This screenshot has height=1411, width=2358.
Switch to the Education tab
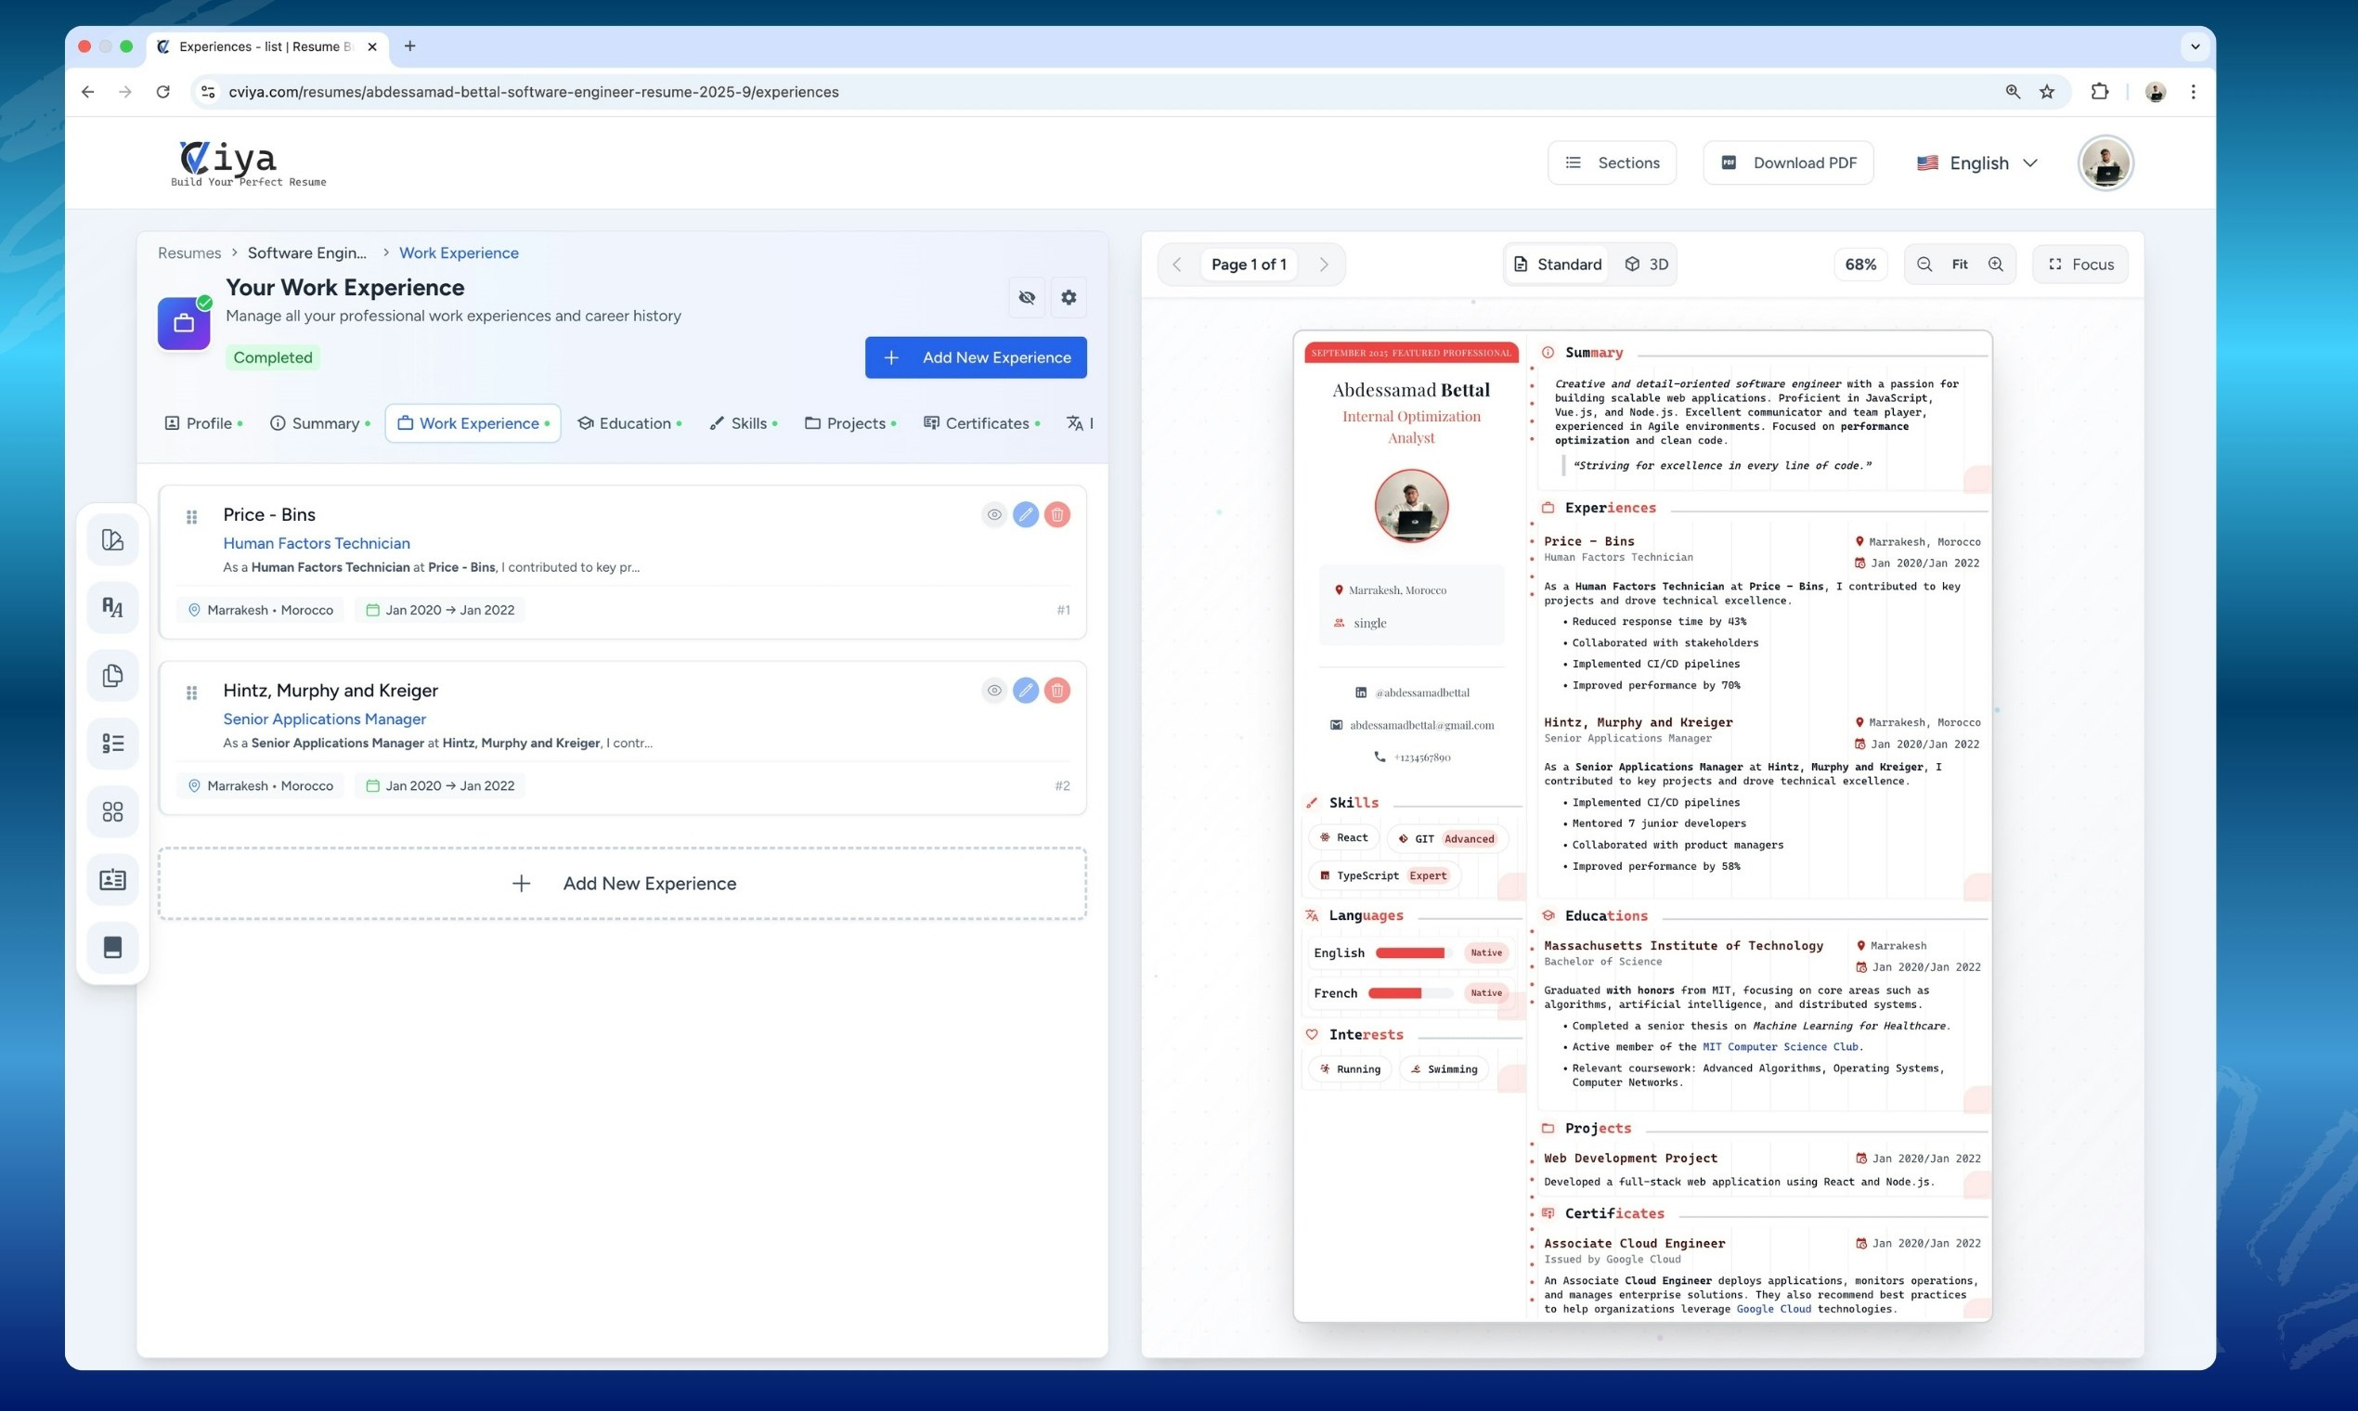pos(628,423)
